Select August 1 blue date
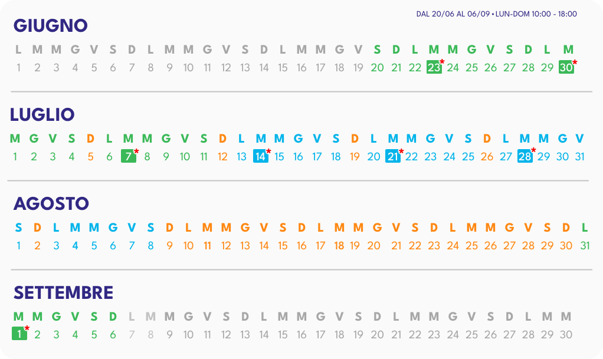Viewport: 603px width, 359px height. coord(18,246)
